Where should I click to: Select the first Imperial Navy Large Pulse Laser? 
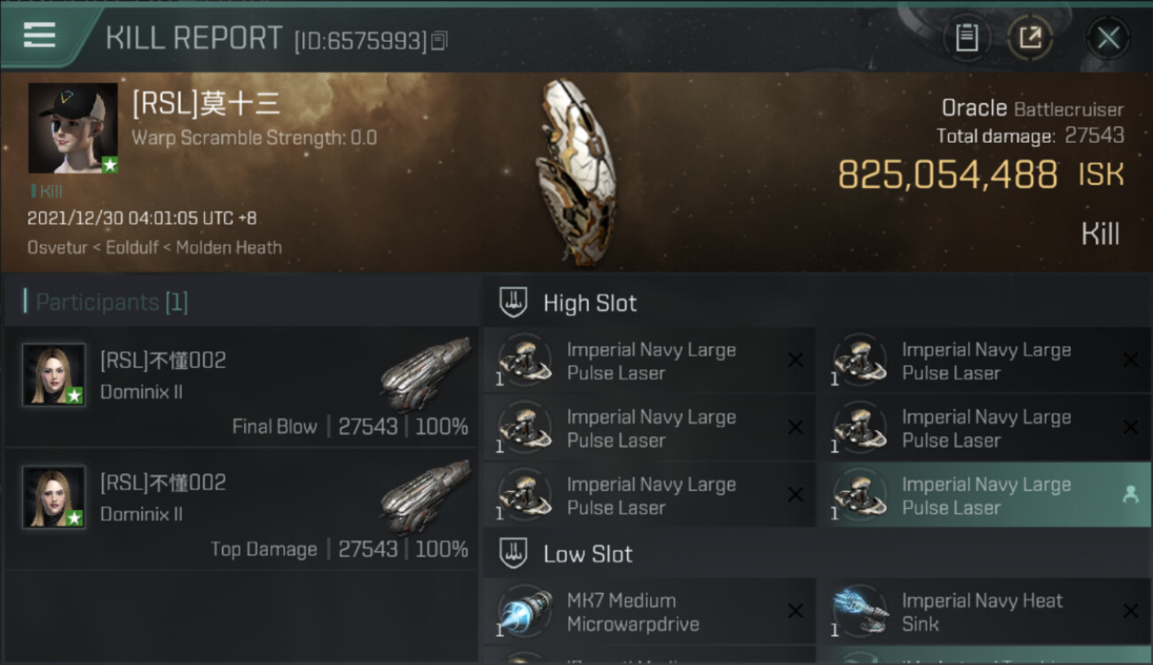(x=649, y=361)
